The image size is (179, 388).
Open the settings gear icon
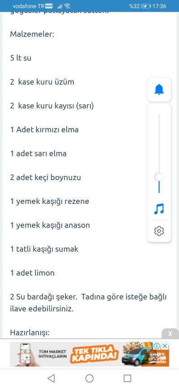coord(159,231)
